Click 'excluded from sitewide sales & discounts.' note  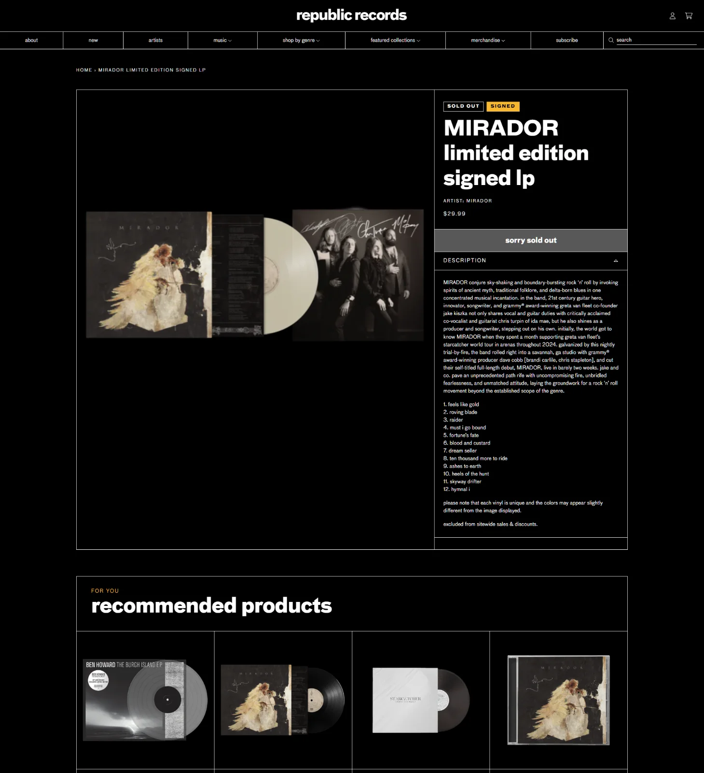pyautogui.click(x=490, y=524)
